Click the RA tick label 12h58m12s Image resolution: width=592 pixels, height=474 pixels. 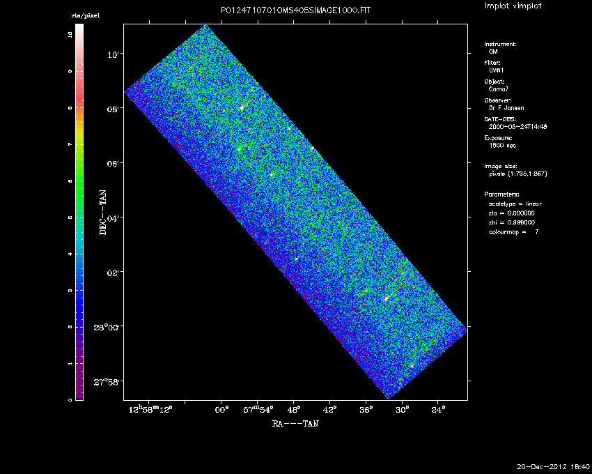150,409
